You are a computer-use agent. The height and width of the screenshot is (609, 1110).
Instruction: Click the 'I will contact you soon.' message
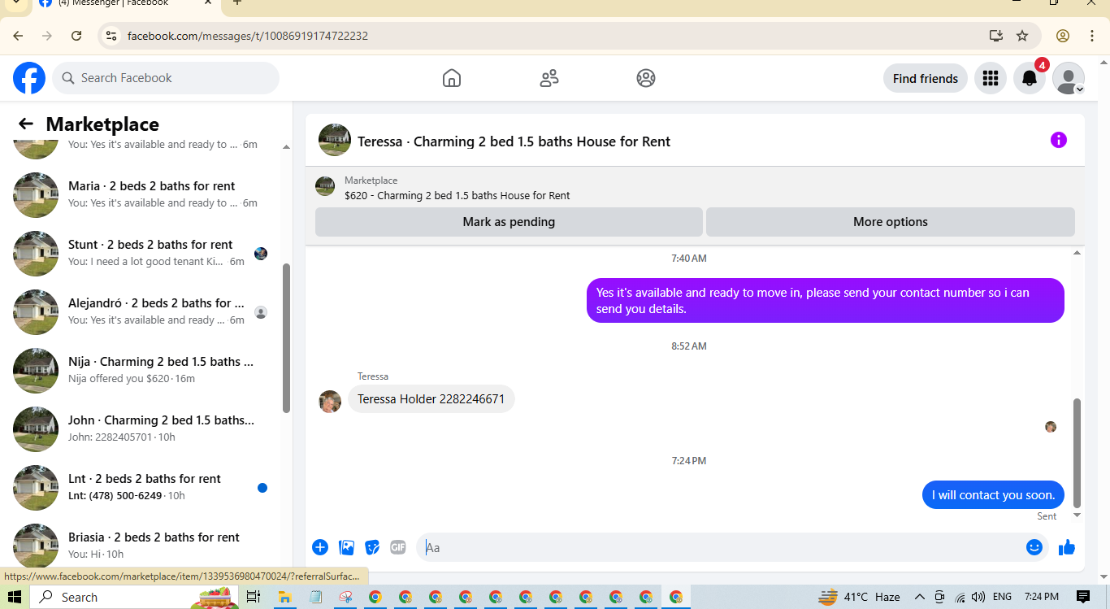pyautogui.click(x=993, y=494)
